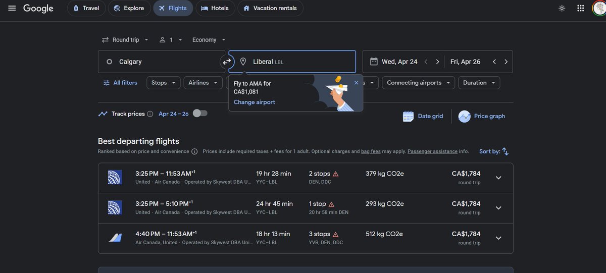Open the Airlines filter dropdown
Viewport: 606px width, 273px height.
[x=203, y=83]
